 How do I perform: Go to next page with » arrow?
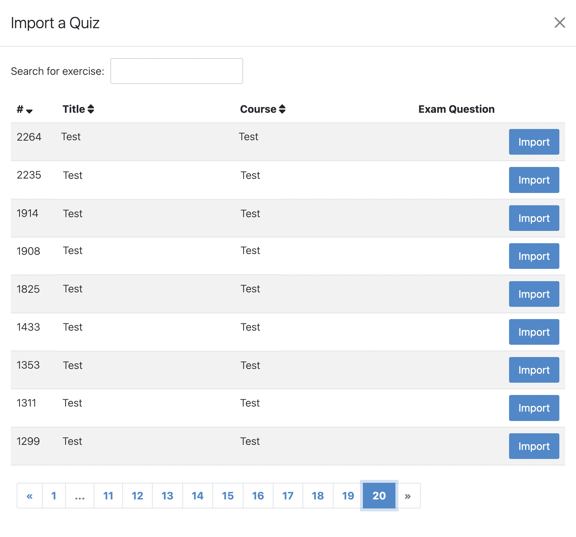click(x=408, y=496)
